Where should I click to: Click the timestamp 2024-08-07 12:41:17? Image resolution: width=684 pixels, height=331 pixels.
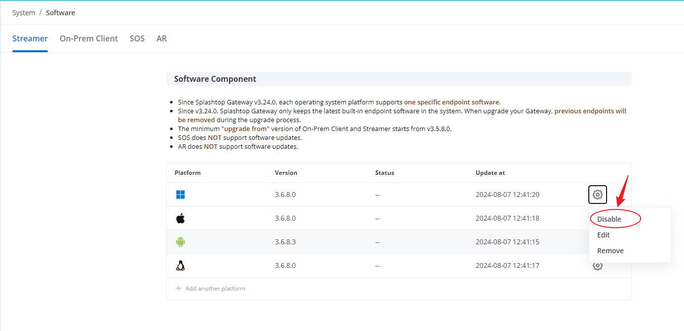point(507,265)
